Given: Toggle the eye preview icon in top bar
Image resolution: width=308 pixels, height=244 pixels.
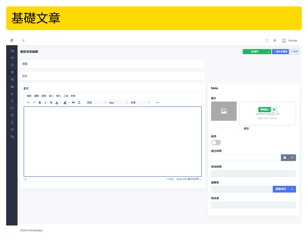Looking at the screenshot, I should 275,41.
